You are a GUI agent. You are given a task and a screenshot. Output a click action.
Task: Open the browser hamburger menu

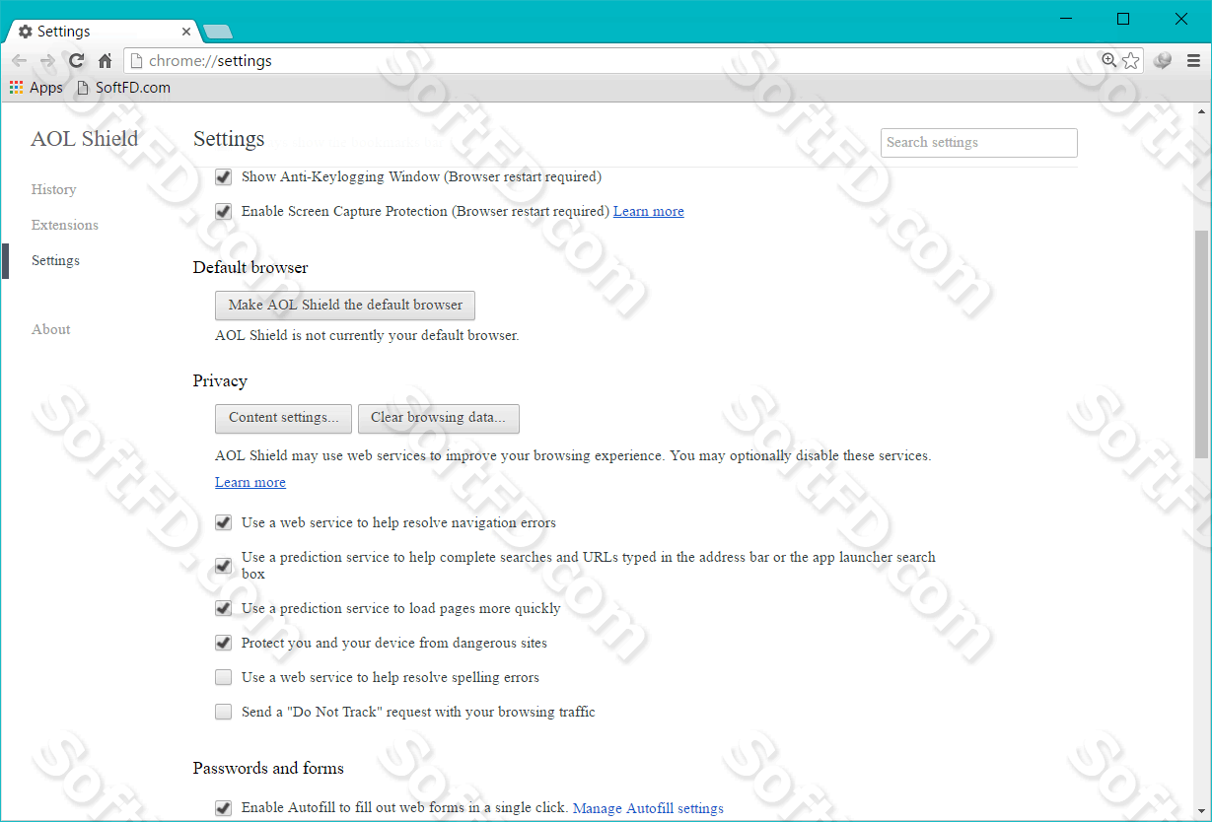pos(1193,61)
